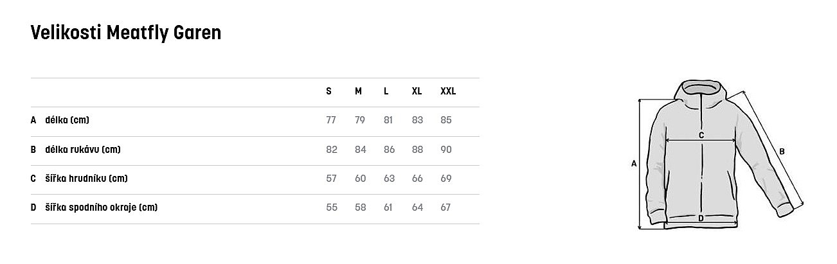Screen dimensions: 837x264
Task: Click the letter A on the jacket diagram
Action: point(634,164)
